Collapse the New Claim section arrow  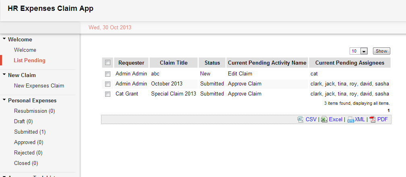pyautogui.click(x=4, y=75)
